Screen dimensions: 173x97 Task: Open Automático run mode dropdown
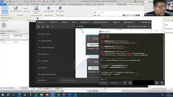click(x=48, y=80)
